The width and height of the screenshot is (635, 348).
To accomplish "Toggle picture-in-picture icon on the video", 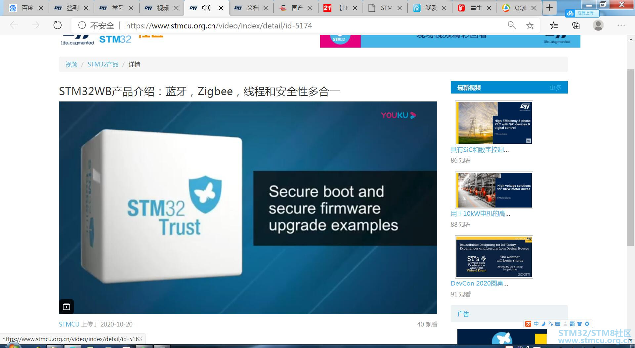I will [66, 307].
